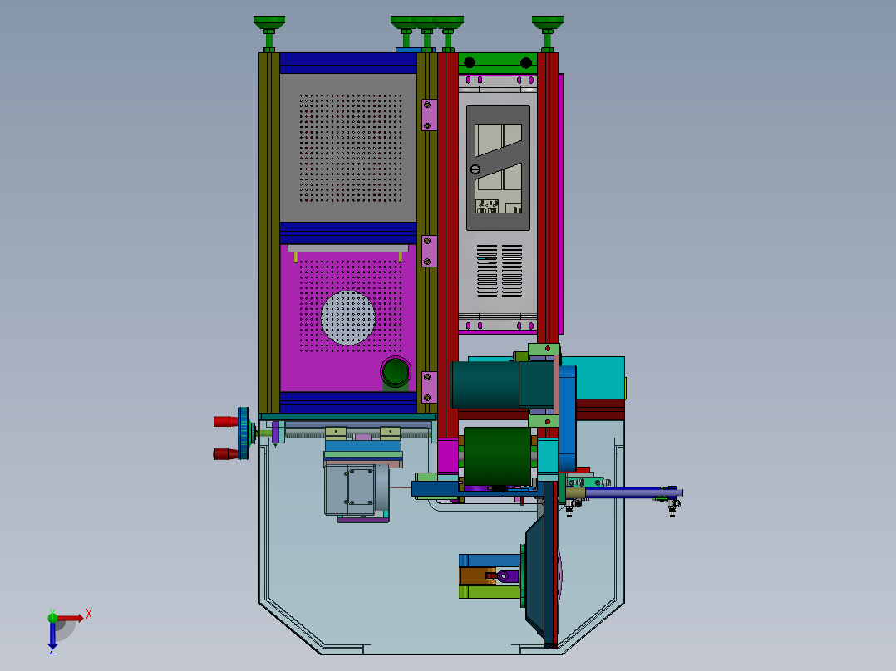Pick the gray perforated upper panel
Image resolution: width=896 pixels, height=671 pixels.
348,147
